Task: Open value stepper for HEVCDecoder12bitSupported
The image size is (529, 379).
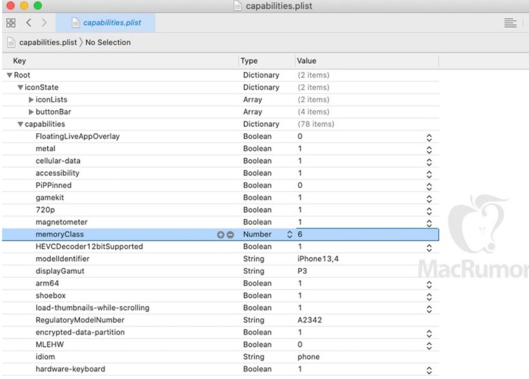Action: pyautogui.click(x=429, y=248)
